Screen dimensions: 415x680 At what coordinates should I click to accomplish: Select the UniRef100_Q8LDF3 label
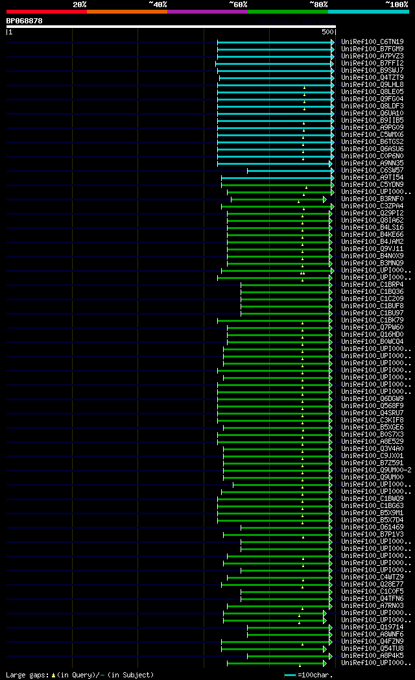[372, 106]
